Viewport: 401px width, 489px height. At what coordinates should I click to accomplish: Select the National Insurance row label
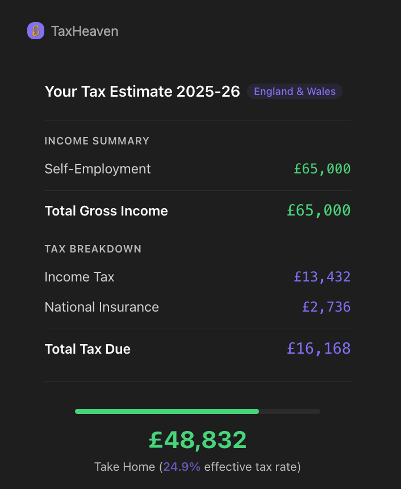[x=102, y=307]
